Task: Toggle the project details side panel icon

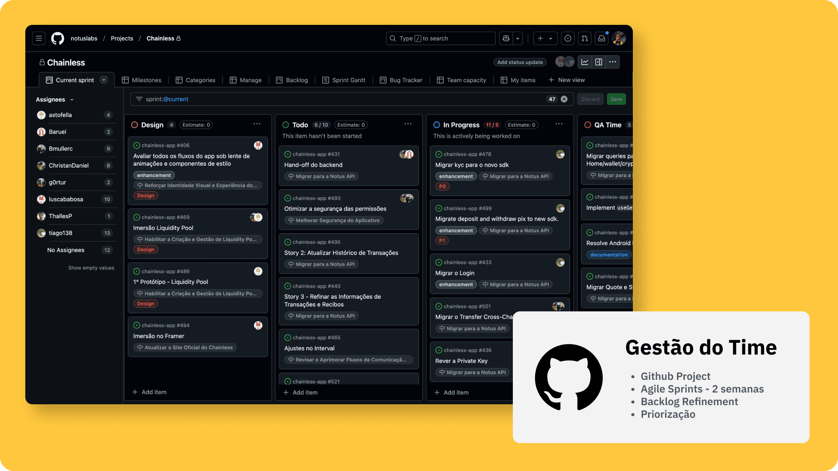Action: tap(599, 62)
